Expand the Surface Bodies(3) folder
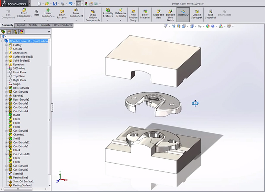 (6, 57)
